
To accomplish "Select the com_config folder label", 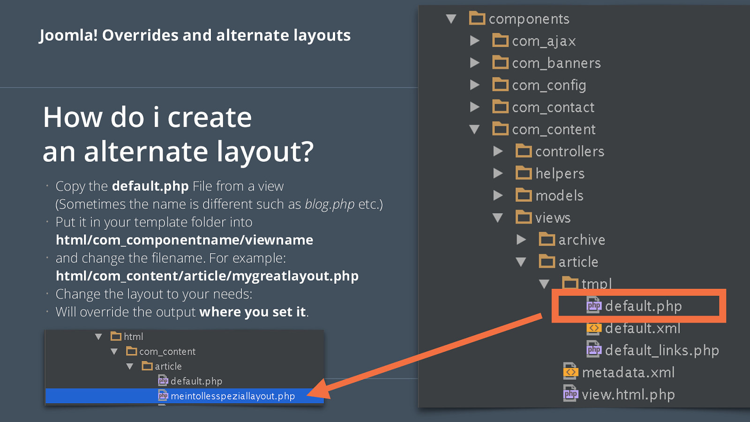I will pyautogui.click(x=549, y=85).
